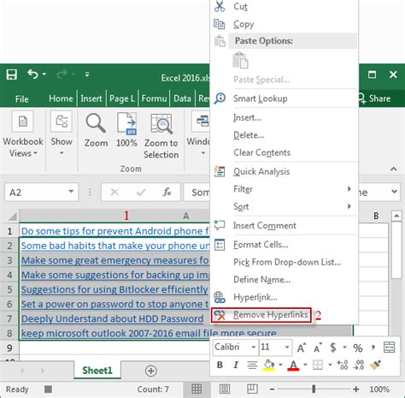The image size is (405, 398).
Task: Open the Data ribbon tab
Action: (182, 98)
